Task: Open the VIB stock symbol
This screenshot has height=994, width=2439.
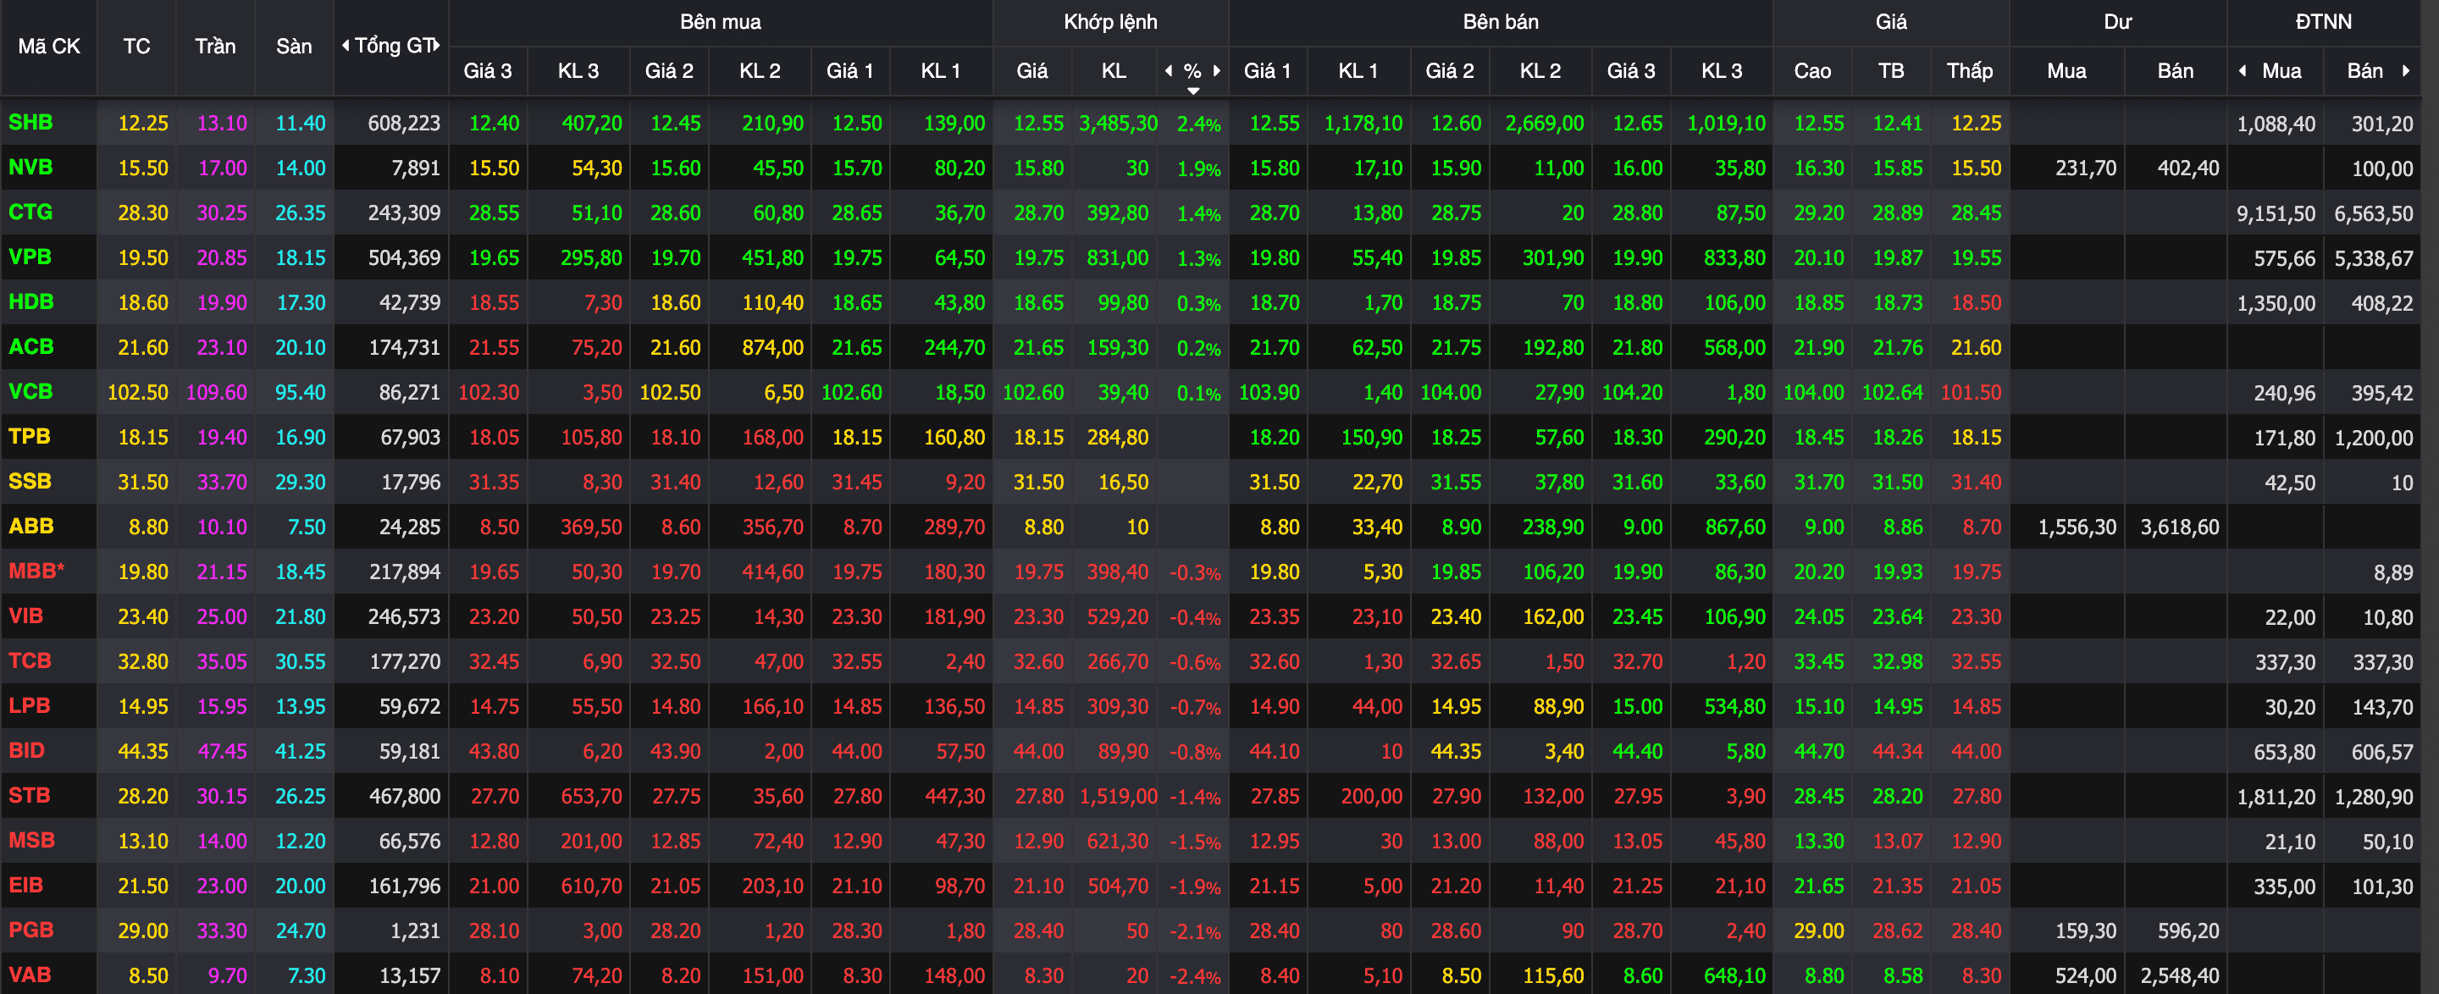Action: (x=25, y=616)
